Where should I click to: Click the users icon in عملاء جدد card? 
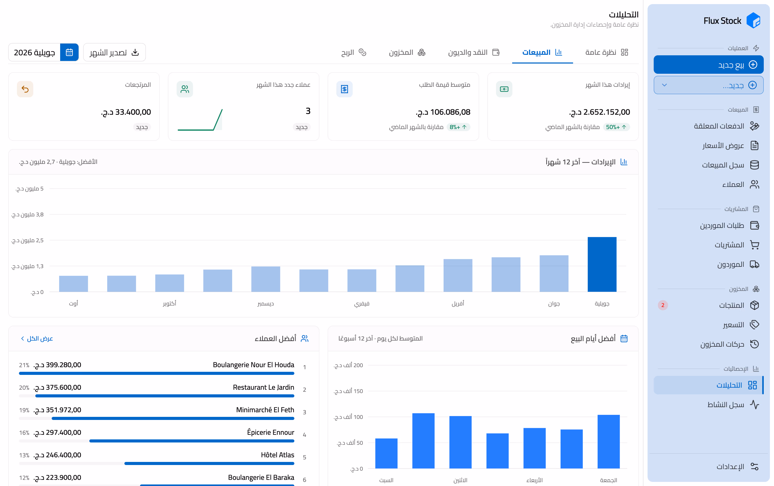[185, 89]
